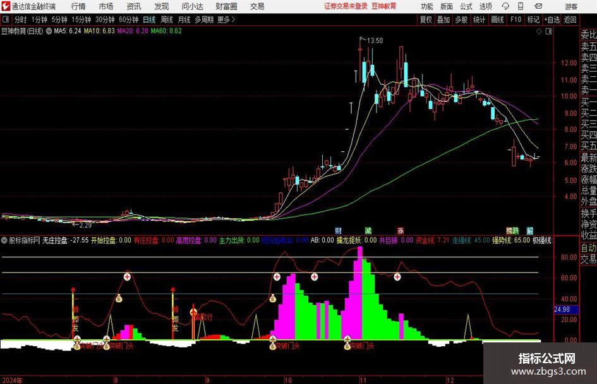Switch to 60分钟 period
This screenshot has height=384, width=597.
(x=128, y=20)
